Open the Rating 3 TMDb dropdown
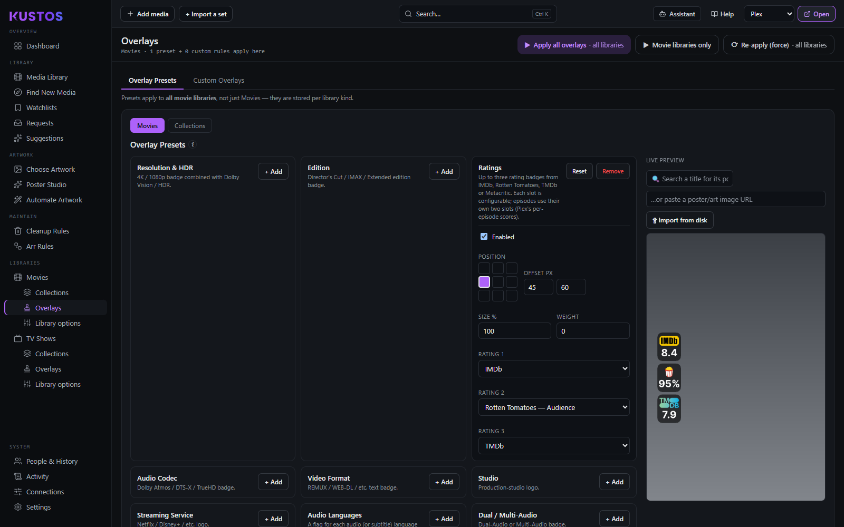The width and height of the screenshot is (844, 527). (x=554, y=446)
